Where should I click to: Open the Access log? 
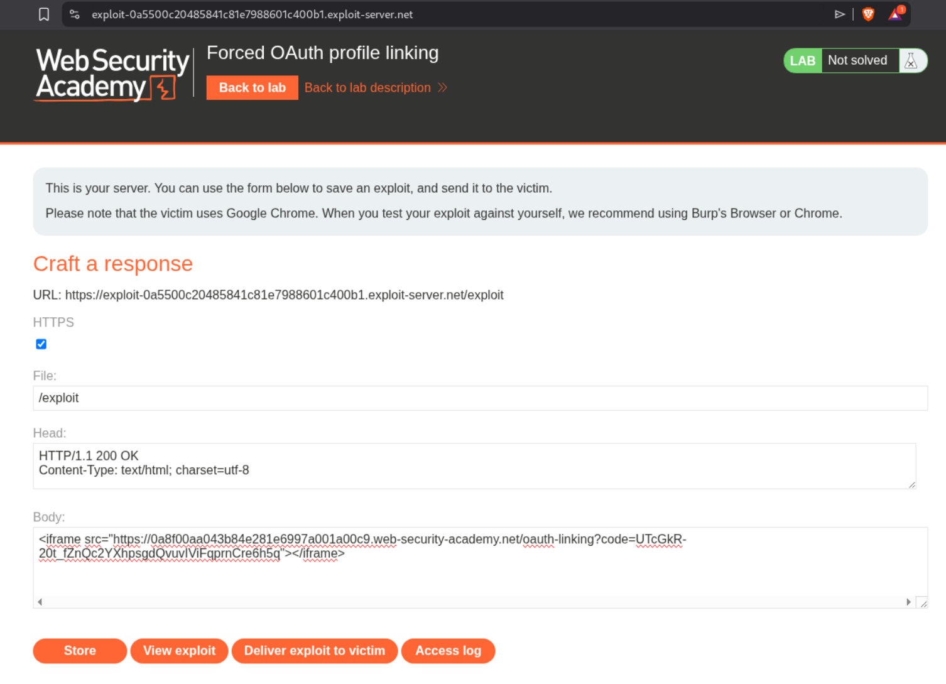(x=448, y=651)
